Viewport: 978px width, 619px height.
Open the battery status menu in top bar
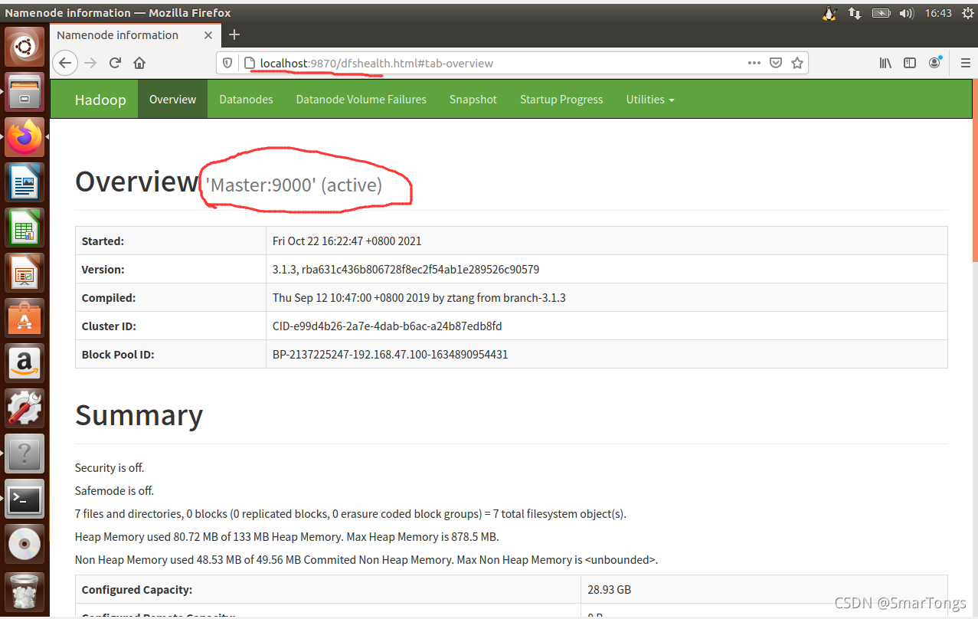[881, 12]
